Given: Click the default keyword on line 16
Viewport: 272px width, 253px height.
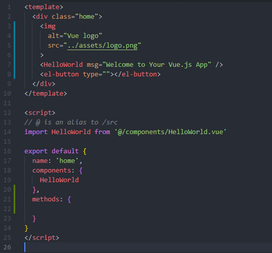Looking at the screenshot, I should coord(65,151).
